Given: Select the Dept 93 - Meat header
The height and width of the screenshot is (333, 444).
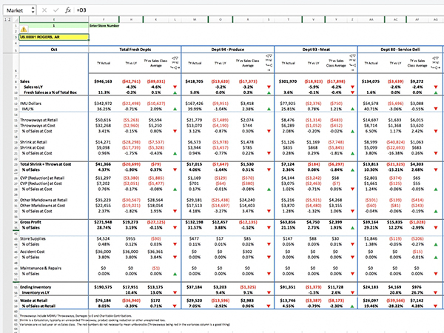Looking at the screenshot, I should point(316,50).
